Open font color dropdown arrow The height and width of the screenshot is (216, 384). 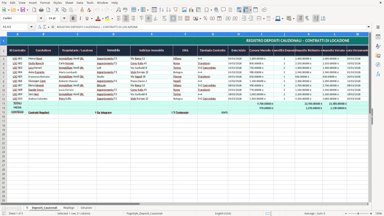(x=103, y=19)
